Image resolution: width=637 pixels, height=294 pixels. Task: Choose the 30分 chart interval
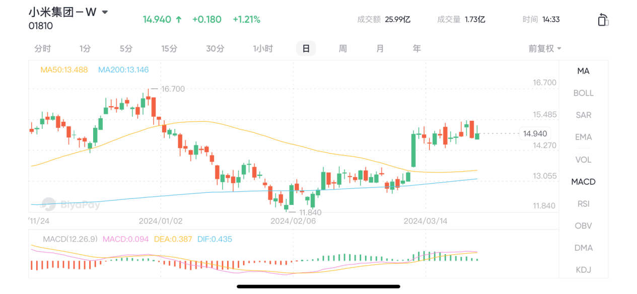pyautogui.click(x=215, y=49)
